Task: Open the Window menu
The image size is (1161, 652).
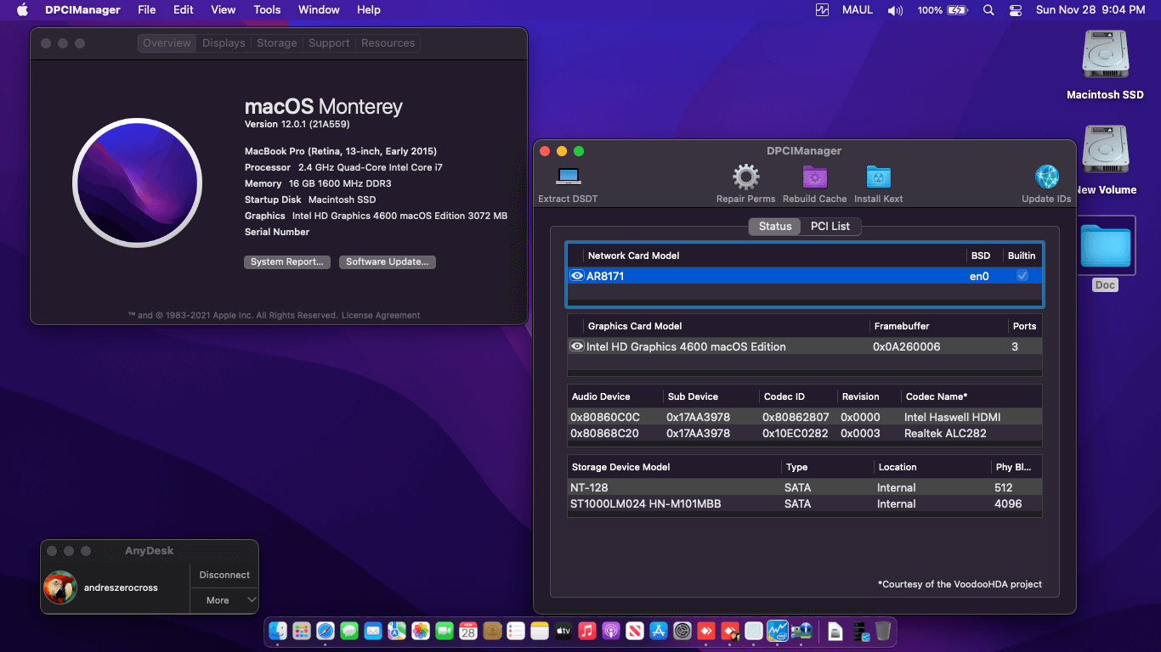Action: 319,10
